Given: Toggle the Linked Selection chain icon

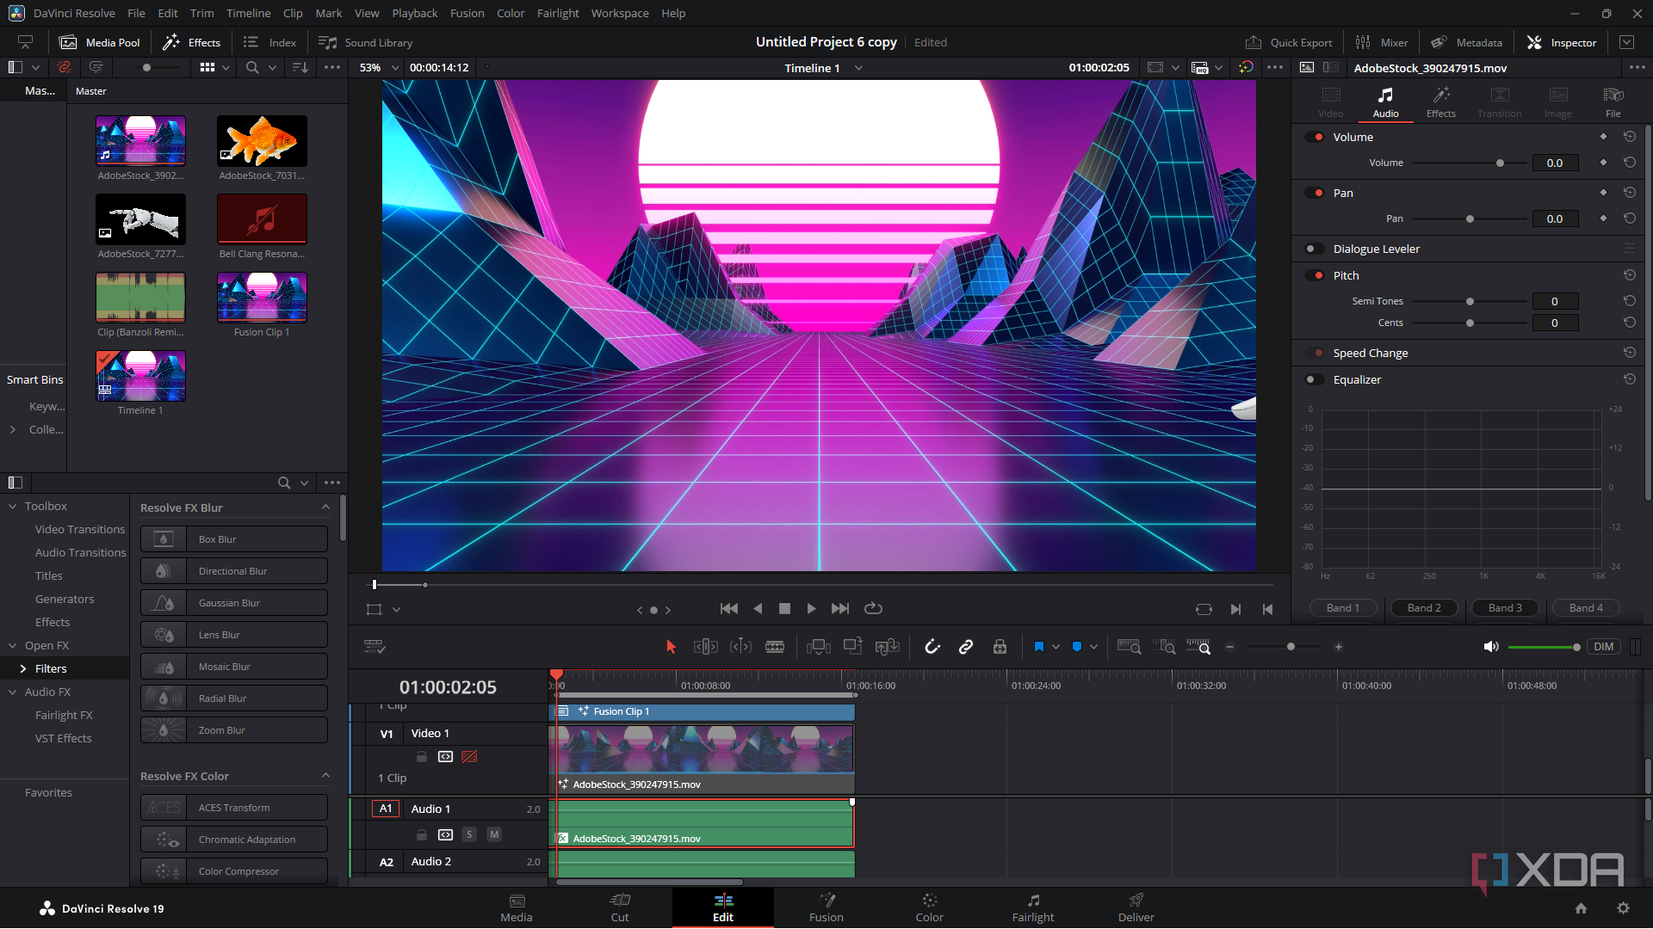Looking at the screenshot, I should pos(966,647).
